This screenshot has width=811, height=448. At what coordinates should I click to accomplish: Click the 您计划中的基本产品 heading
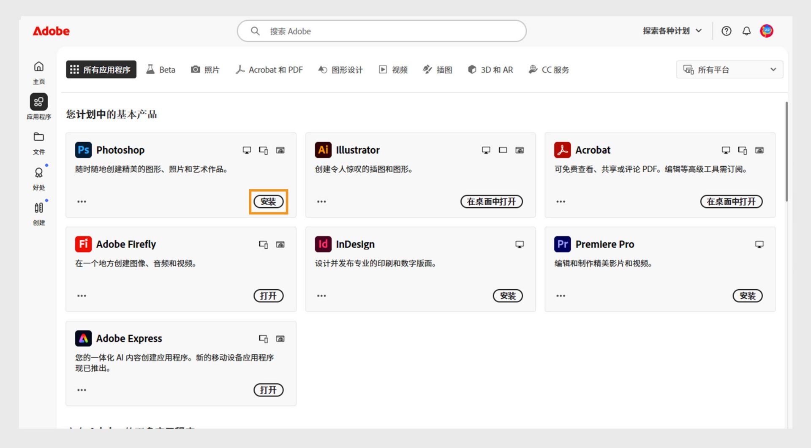(x=112, y=114)
